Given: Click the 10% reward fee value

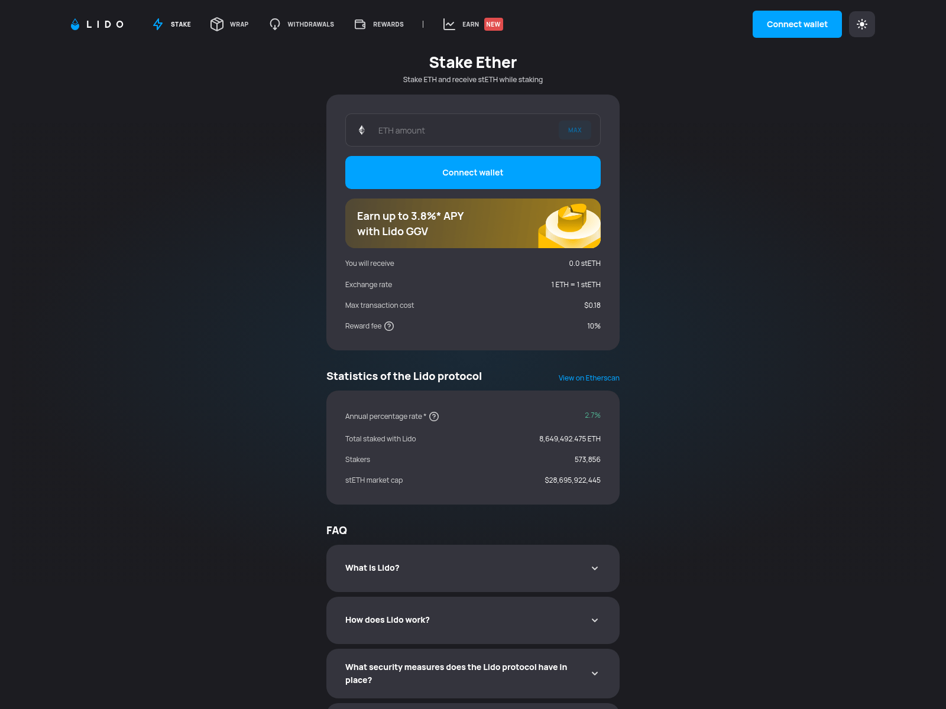Looking at the screenshot, I should pyautogui.click(x=594, y=326).
